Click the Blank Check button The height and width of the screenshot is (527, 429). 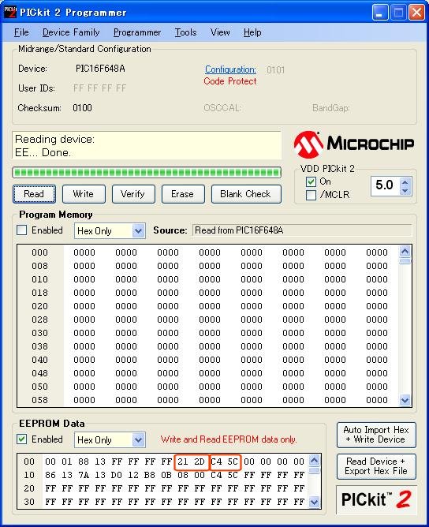pos(245,194)
